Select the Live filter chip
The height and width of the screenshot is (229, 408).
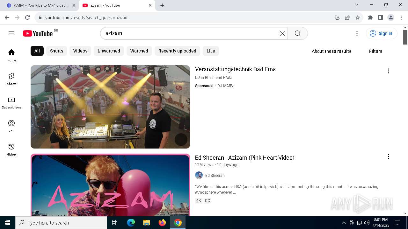pyautogui.click(x=211, y=51)
